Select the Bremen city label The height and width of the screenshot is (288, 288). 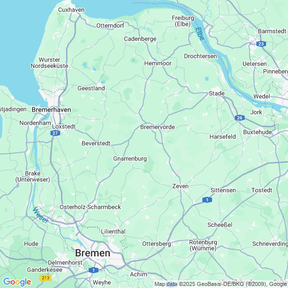pos(93,253)
